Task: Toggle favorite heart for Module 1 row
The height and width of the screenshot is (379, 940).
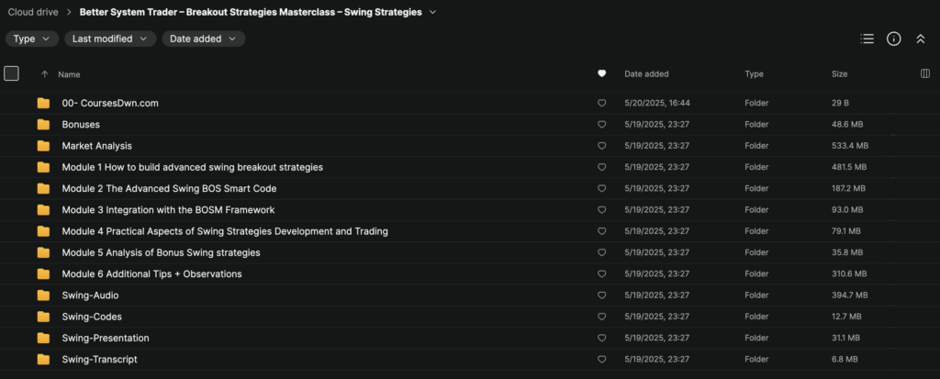Action: click(x=602, y=167)
